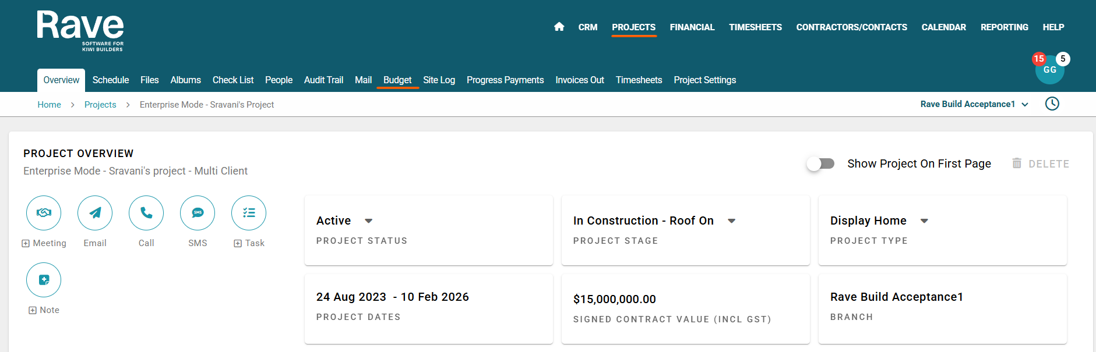Viewport: 1096px width, 352px height.
Task: Open the Rave Build Acceptance1 branch selector
Action: [x=974, y=104]
